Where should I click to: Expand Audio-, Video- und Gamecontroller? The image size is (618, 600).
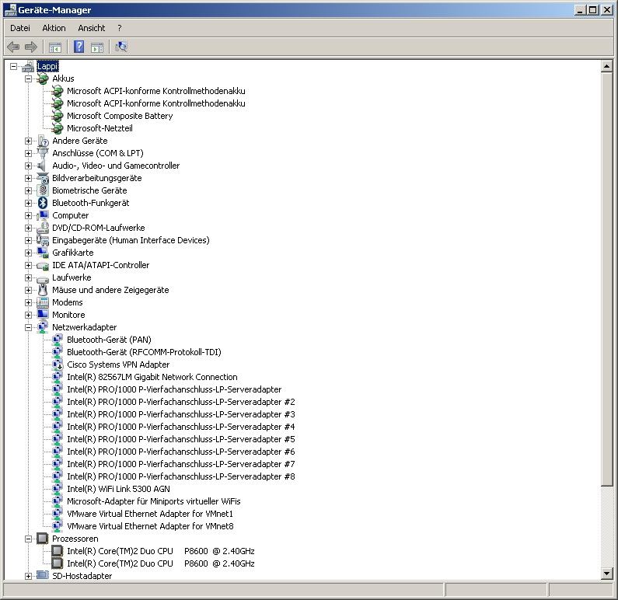click(x=29, y=166)
